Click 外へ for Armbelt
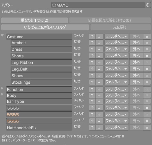Viewport: 152px width, 145px height. coord(136,43)
